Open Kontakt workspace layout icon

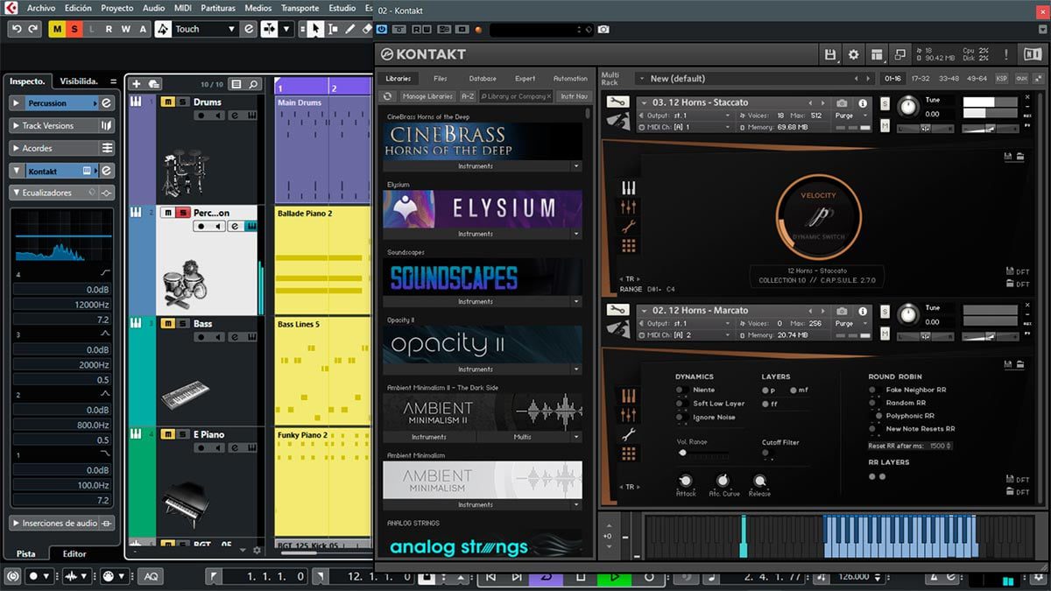point(877,54)
